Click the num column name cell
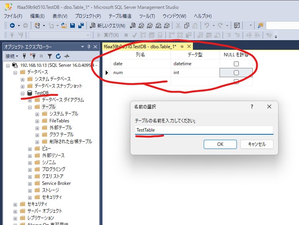299x225 pixels. click(x=140, y=73)
